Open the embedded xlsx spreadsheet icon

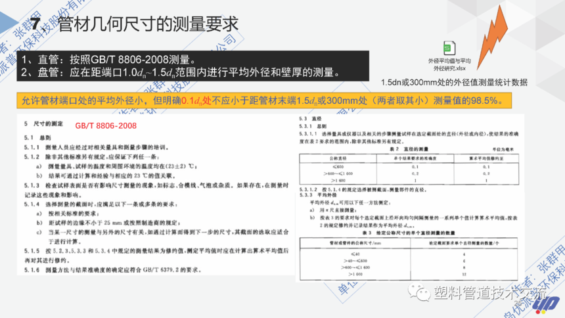pyautogui.click(x=449, y=48)
